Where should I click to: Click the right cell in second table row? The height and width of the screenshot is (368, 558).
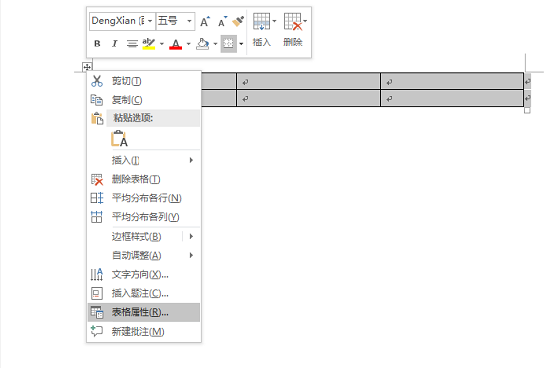452,98
